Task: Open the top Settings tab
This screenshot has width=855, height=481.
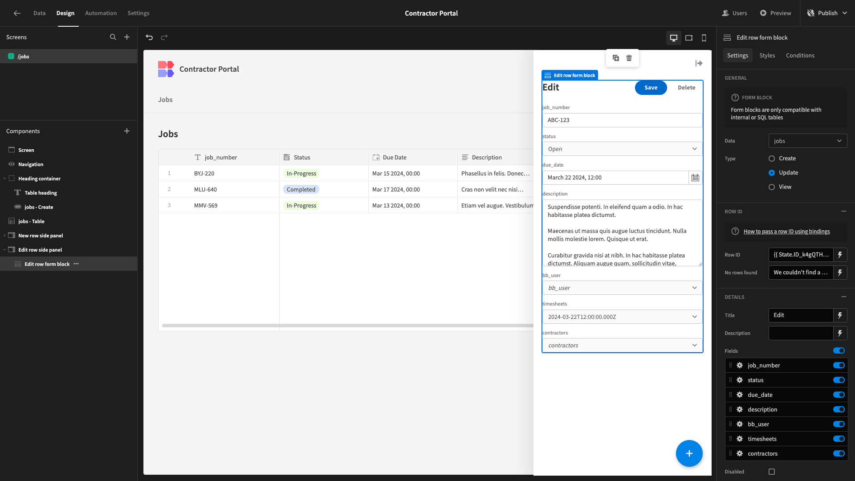Action: click(x=138, y=13)
